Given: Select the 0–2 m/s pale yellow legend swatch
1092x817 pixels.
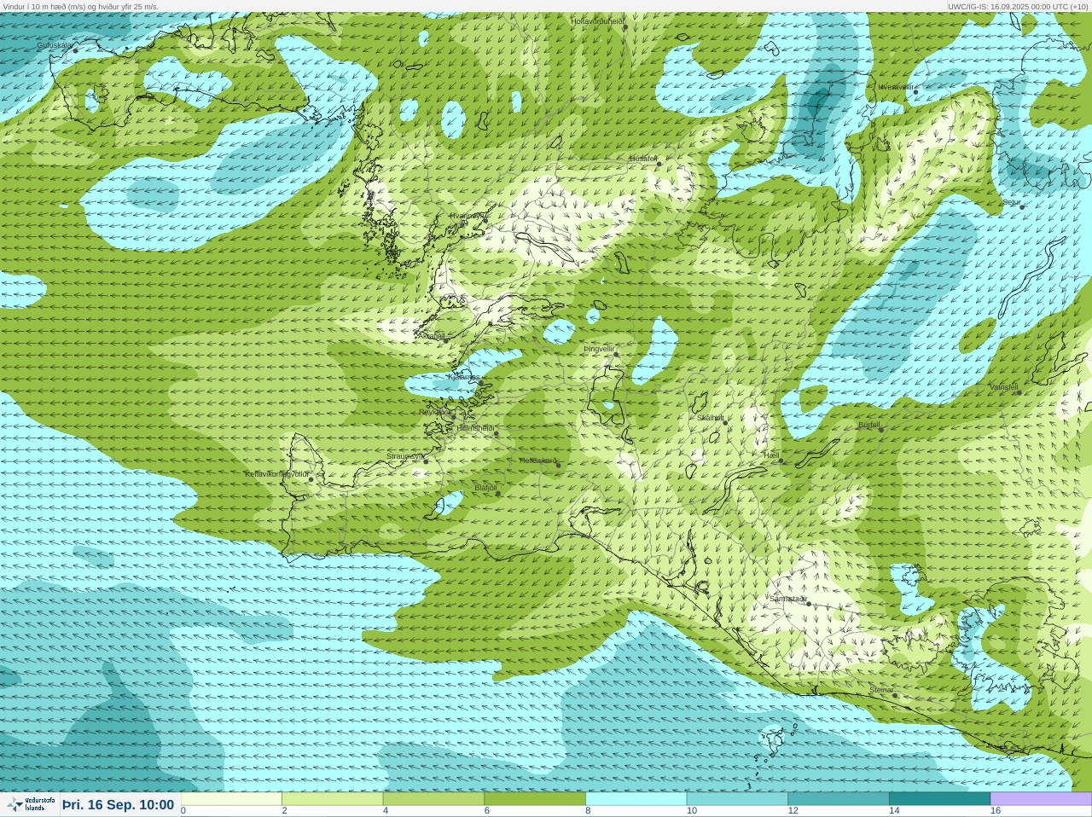Looking at the screenshot, I should coord(231,798).
